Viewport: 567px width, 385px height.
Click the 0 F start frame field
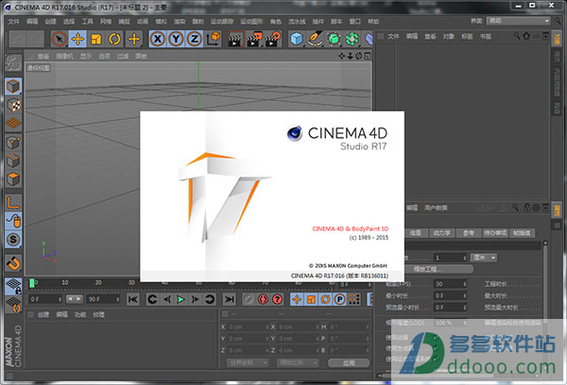(45, 299)
